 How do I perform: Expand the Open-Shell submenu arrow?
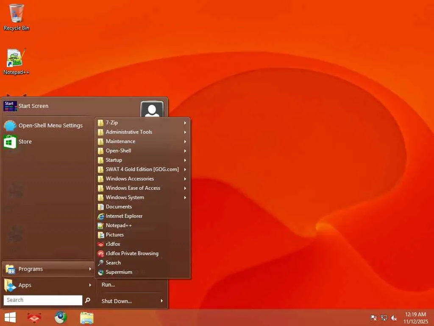[x=185, y=151]
